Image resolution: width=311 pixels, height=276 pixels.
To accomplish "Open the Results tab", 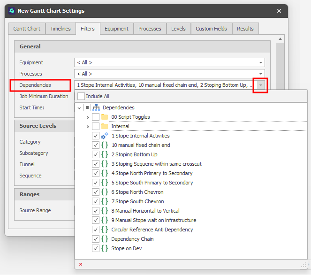I will [x=245, y=29].
